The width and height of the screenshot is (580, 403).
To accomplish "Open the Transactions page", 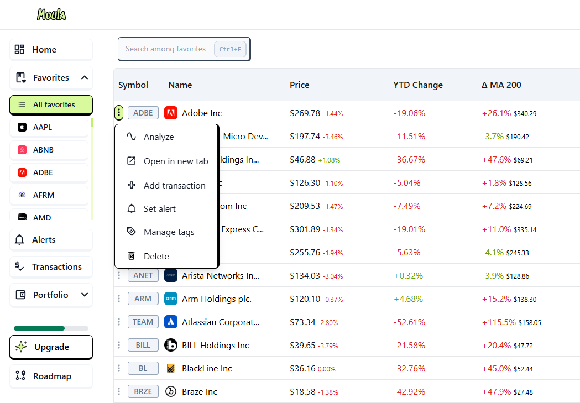I will coord(51,266).
